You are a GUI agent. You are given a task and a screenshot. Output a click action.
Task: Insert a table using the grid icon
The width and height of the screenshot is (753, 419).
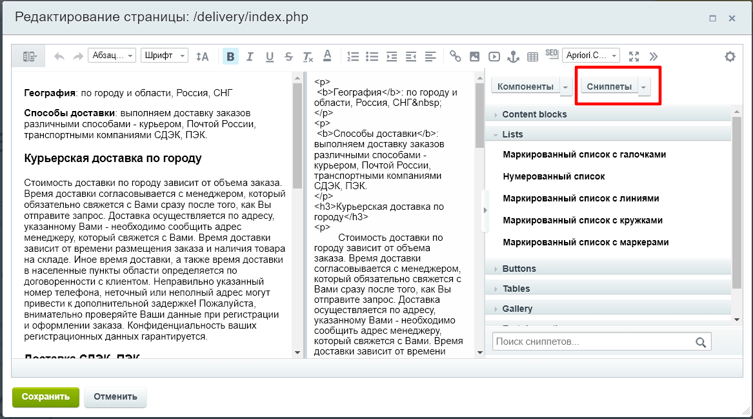532,56
